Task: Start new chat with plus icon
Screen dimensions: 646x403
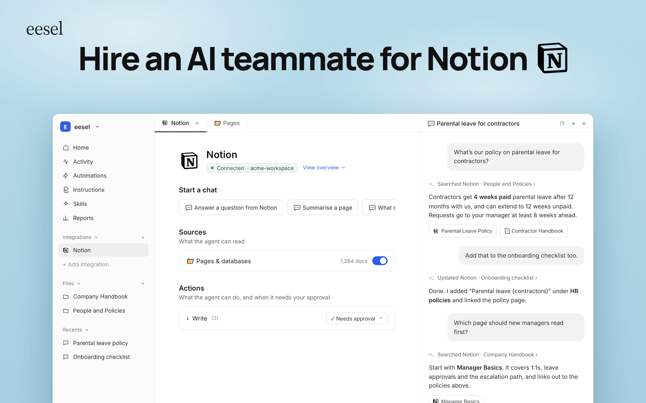Action: click(x=573, y=123)
